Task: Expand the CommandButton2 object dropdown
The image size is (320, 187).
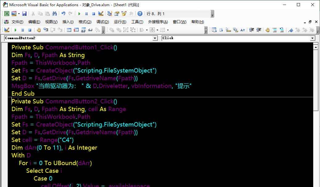Action: (x=155, y=38)
